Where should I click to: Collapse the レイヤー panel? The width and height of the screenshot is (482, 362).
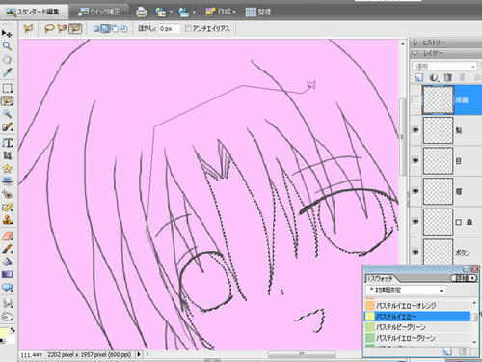point(415,52)
